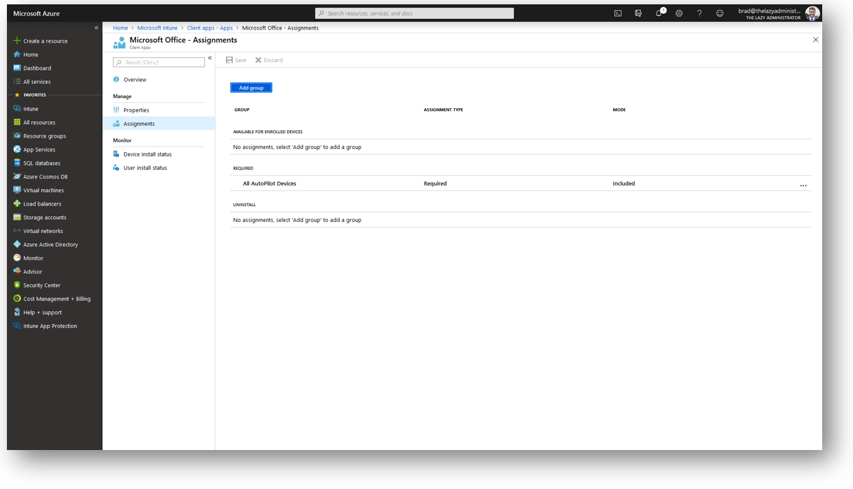Click Storage accounts icon

tap(17, 217)
